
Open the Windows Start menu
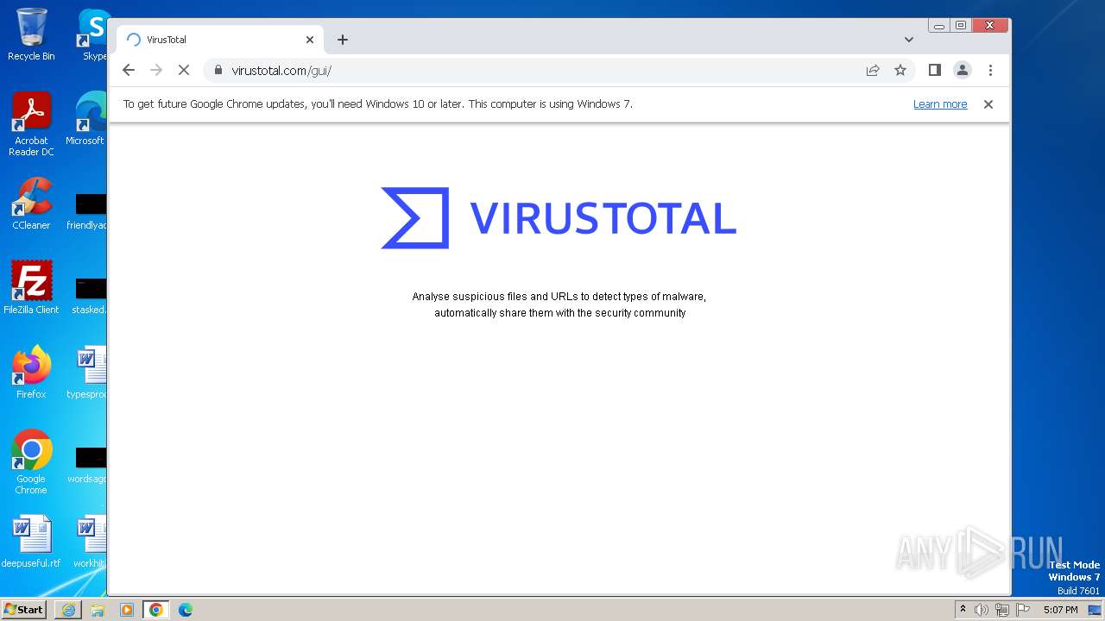point(23,609)
